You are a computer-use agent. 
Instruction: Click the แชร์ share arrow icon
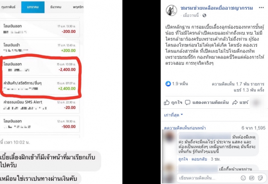pyautogui.click(x=235, y=102)
